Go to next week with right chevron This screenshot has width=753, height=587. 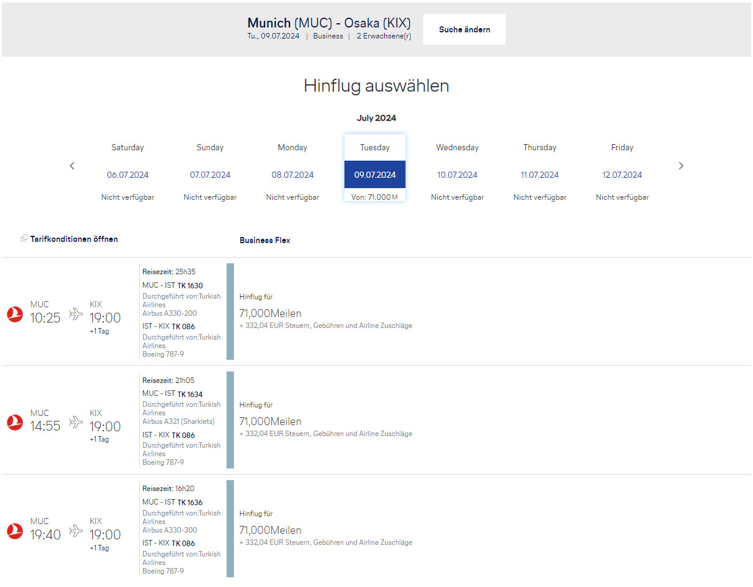[681, 166]
